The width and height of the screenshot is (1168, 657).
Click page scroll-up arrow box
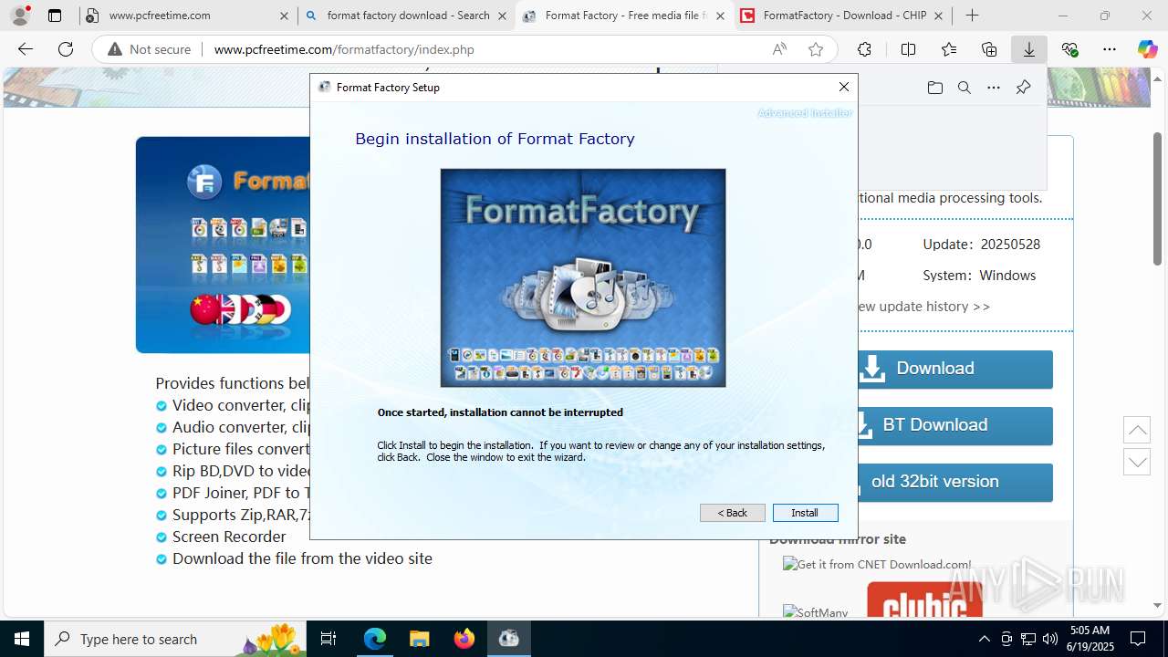[x=1137, y=430]
